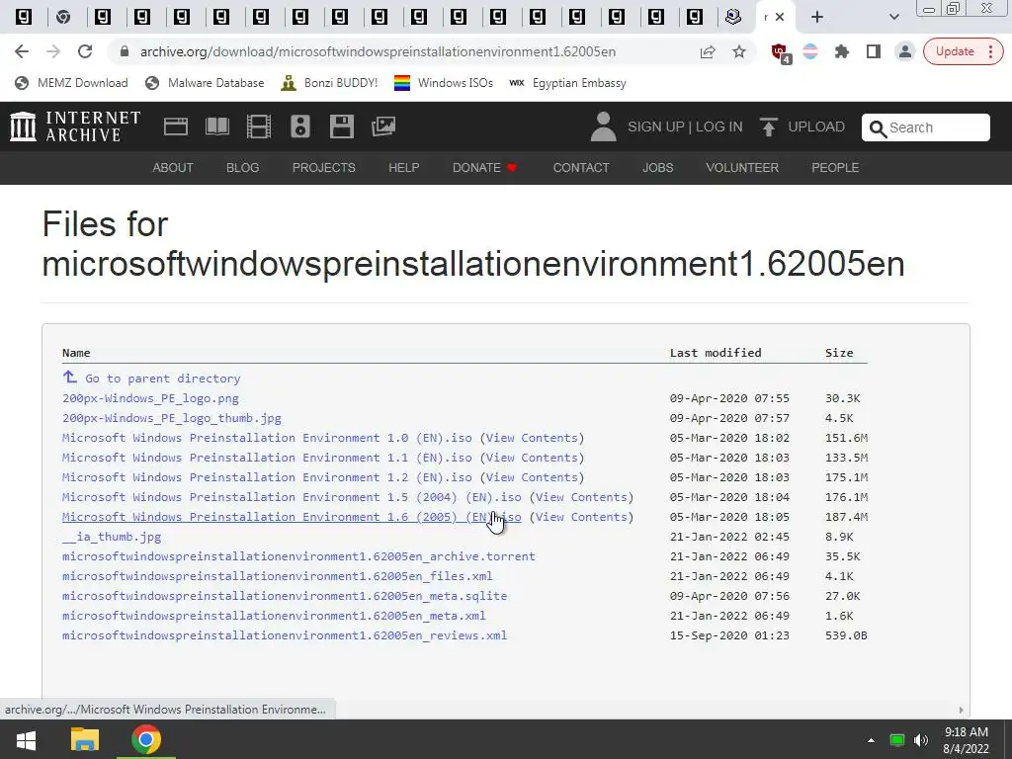Open the volume speaker tray icon
Image resolution: width=1012 pixels, height=759 pixels.
pyautogui.click(x=921, y=739)
